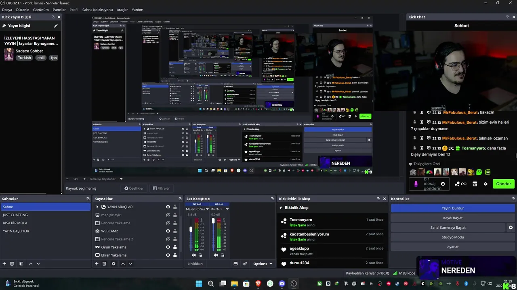Screen dimensions: 517x290
Task: Toggle Masaüstü Ses monitoring headphone icon
Action: pos(200,255)
